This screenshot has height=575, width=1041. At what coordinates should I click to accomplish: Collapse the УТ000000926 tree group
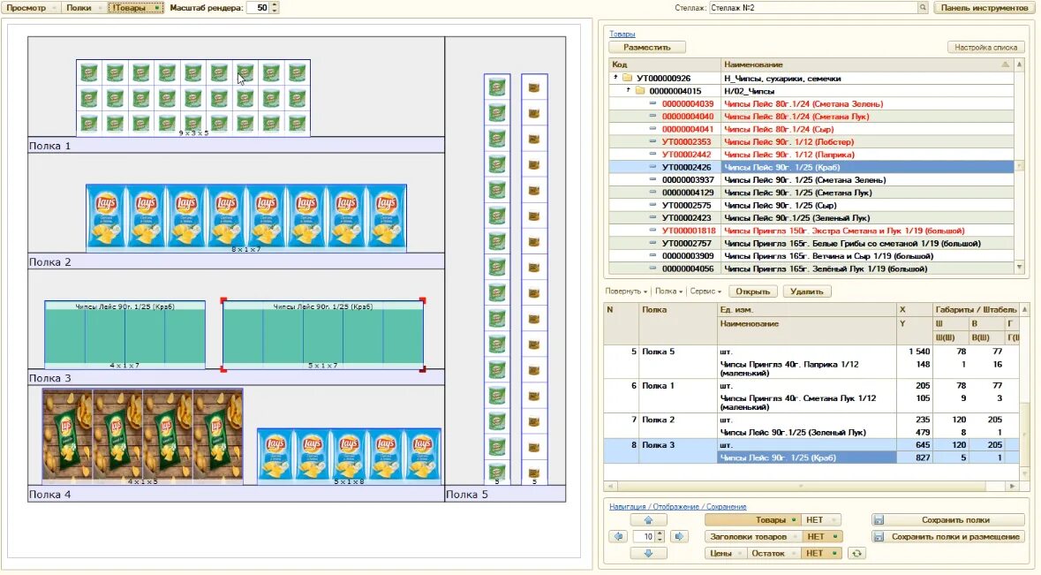615,77
